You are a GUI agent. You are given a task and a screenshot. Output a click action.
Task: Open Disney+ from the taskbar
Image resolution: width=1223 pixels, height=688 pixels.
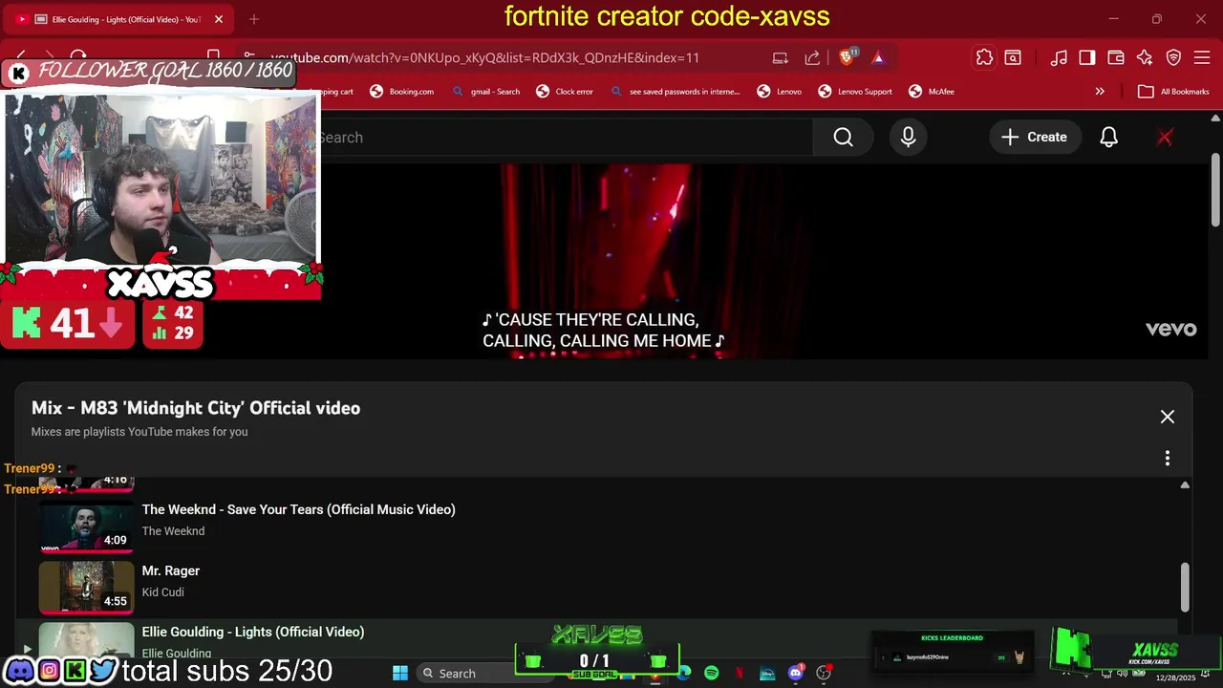pos(767,673)
